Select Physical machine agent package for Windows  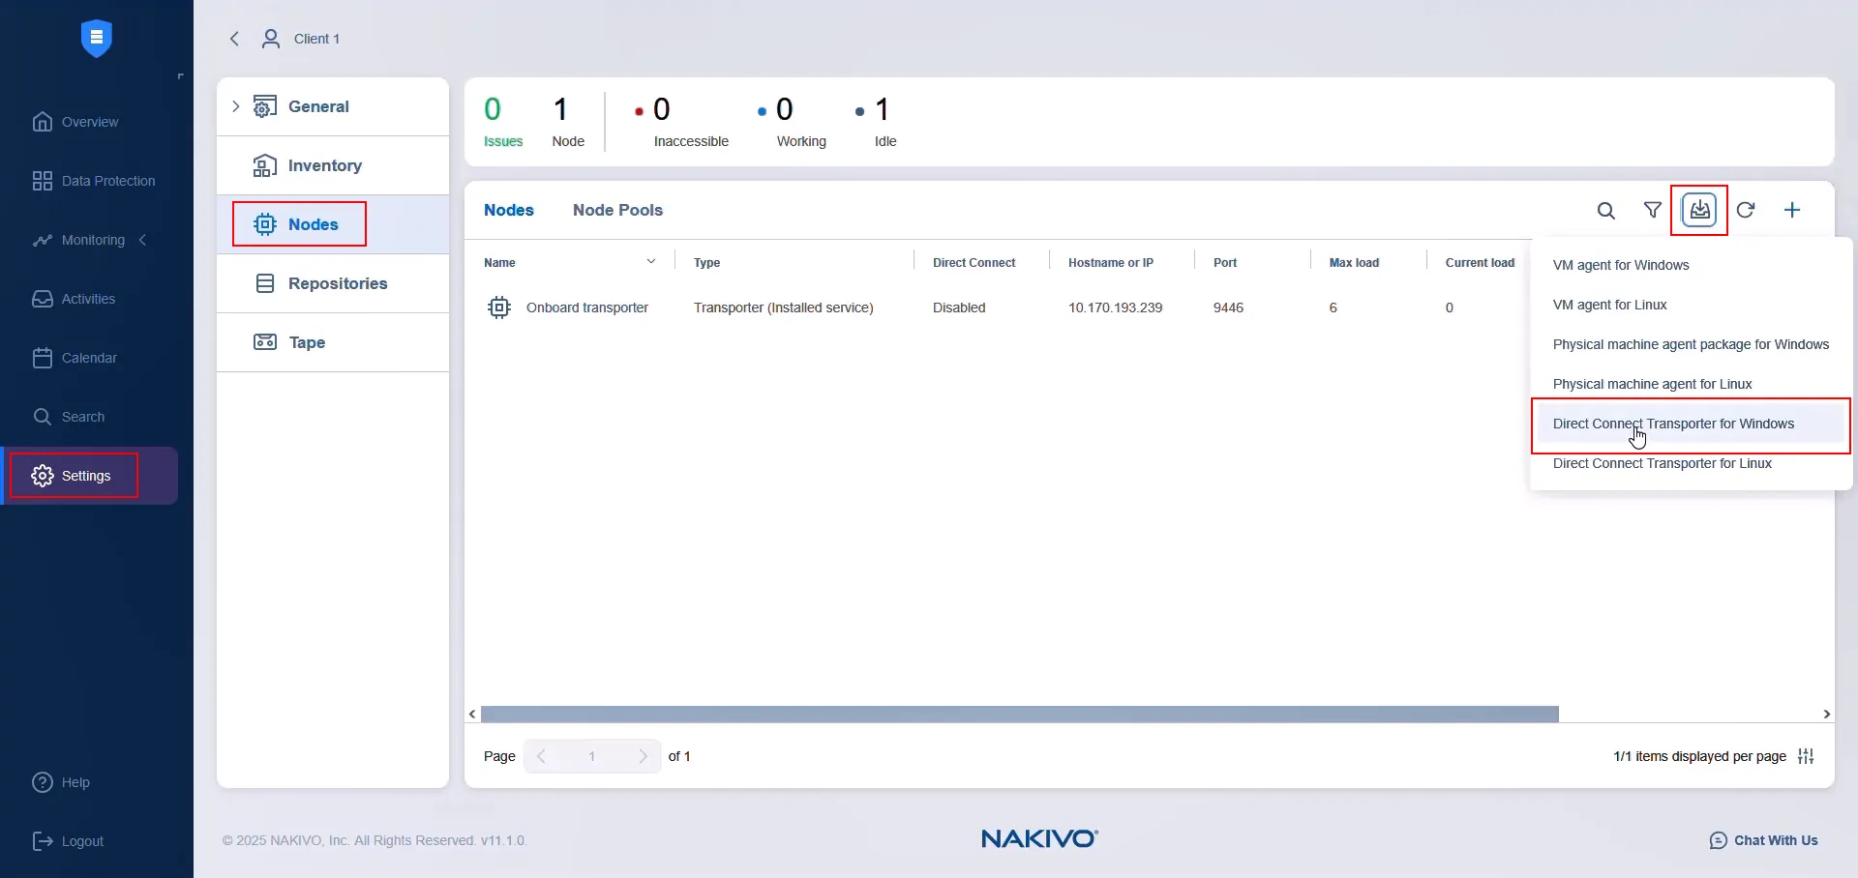1691,344
